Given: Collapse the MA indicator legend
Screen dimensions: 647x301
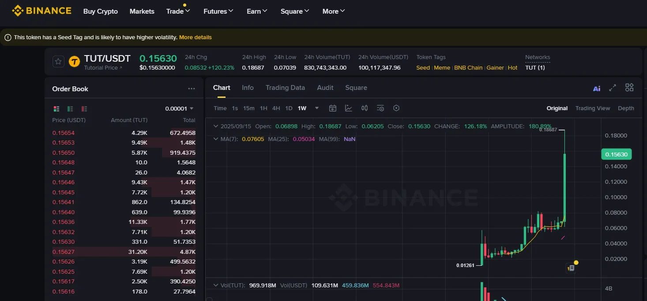Looking at the screenshot, I should (216, 139).
